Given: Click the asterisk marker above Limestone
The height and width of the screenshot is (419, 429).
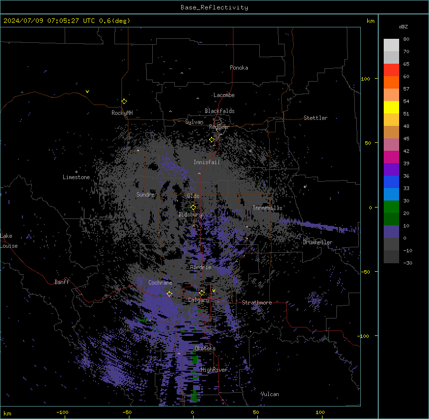Looking at the screenshot, I should [76, 172].
